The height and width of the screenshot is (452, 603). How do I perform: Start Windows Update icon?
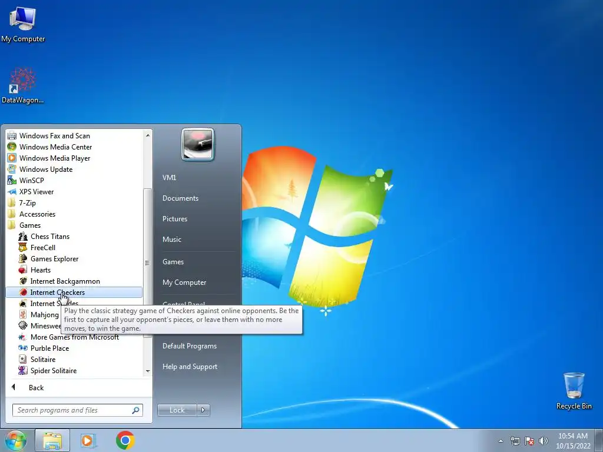[12, 169]
